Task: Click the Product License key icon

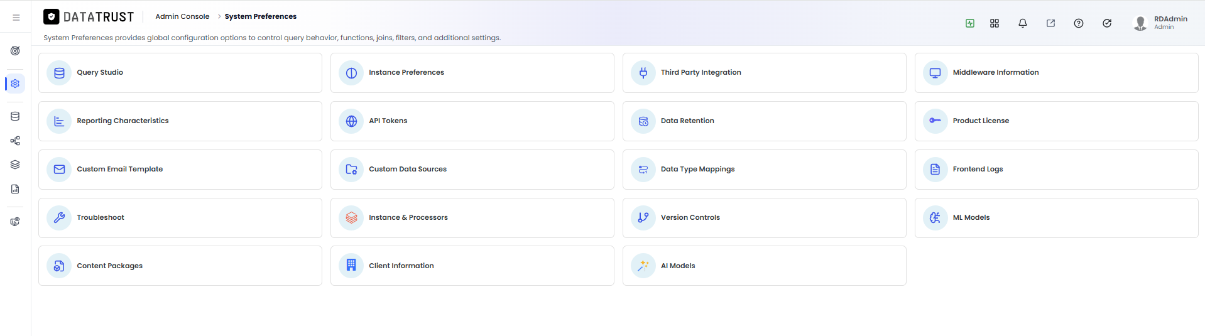Action: pos(935,121)
